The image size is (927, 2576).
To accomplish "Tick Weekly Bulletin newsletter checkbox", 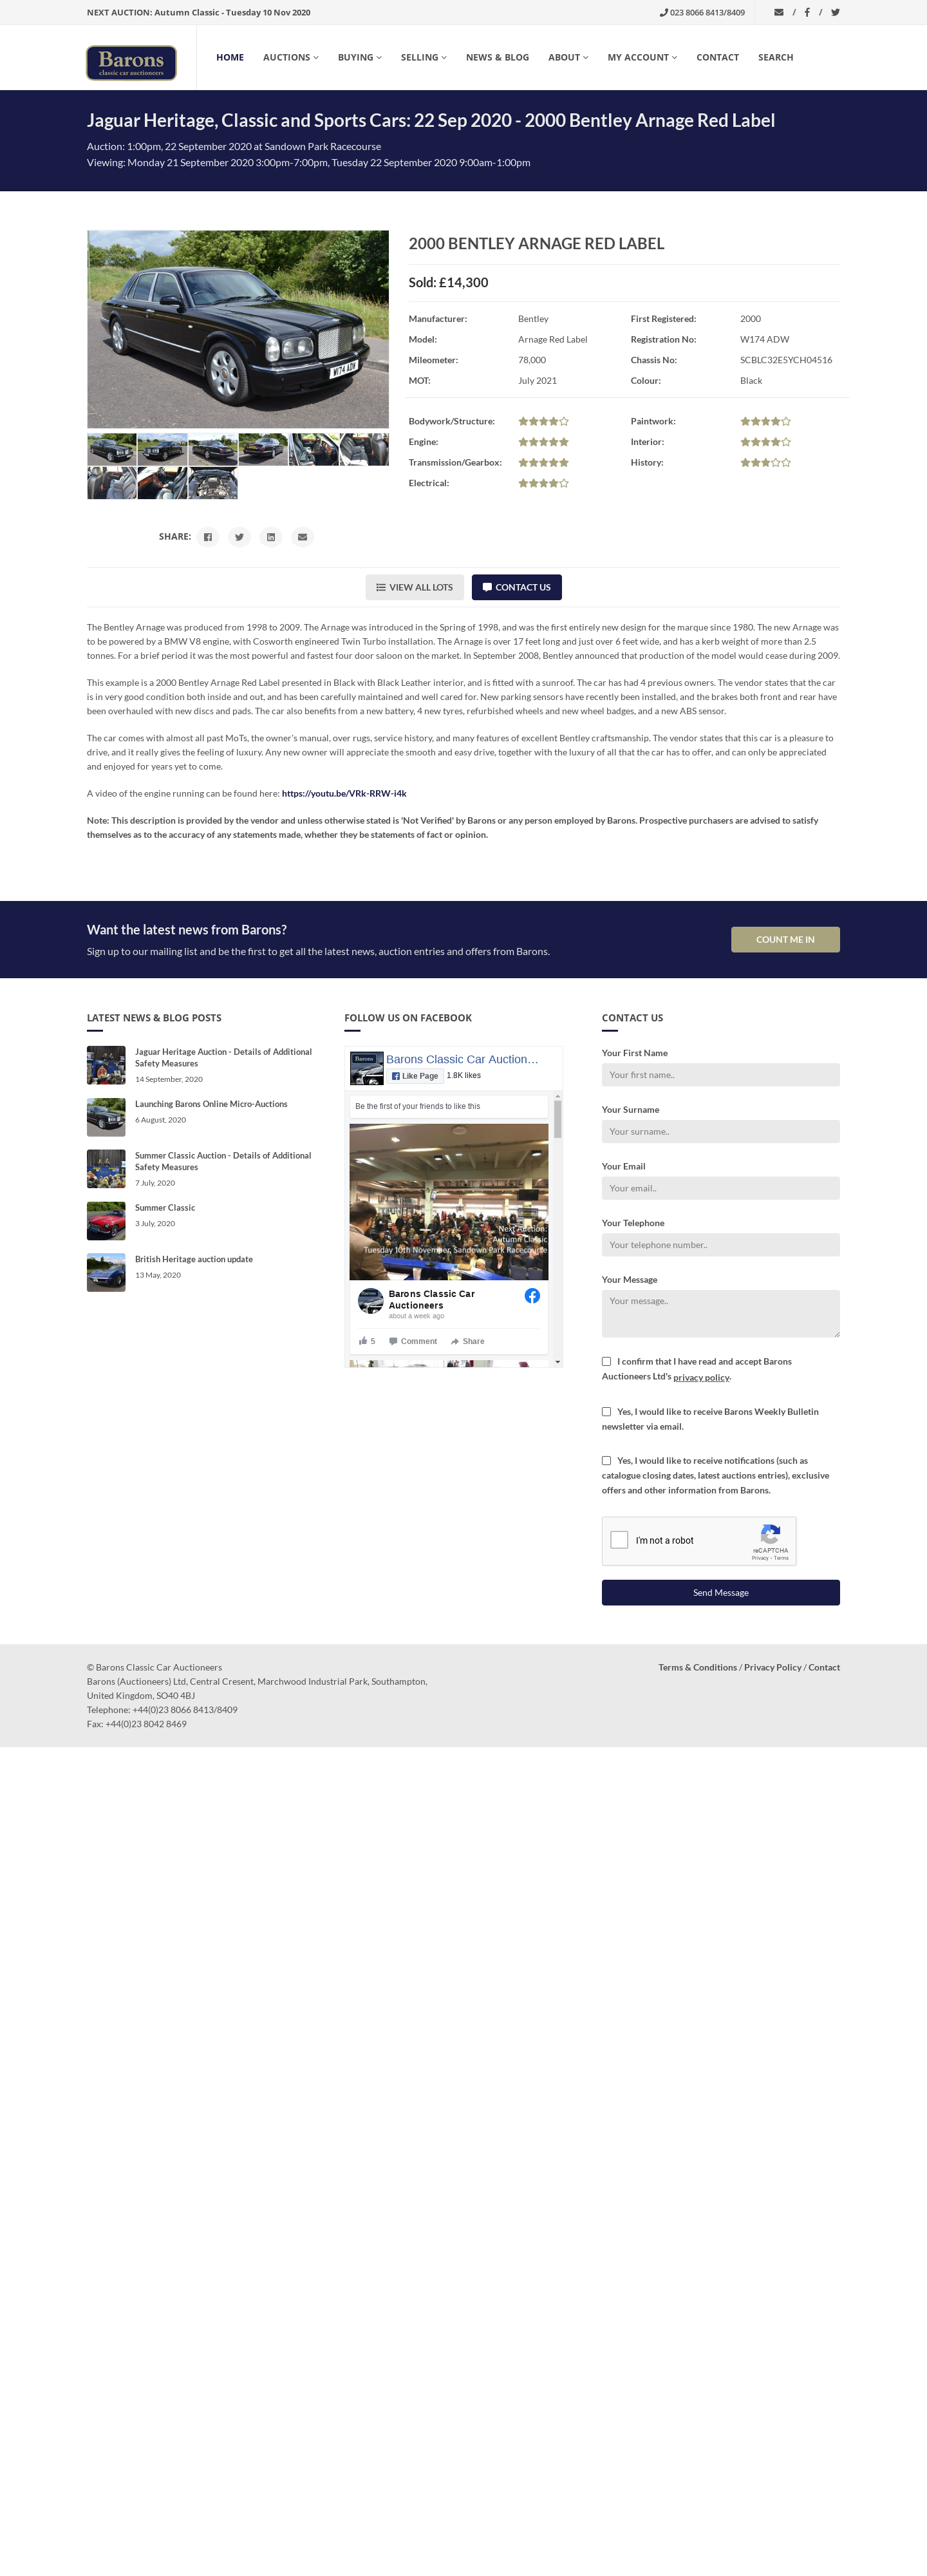I will pyautogui.click(x=606, y=1411).
